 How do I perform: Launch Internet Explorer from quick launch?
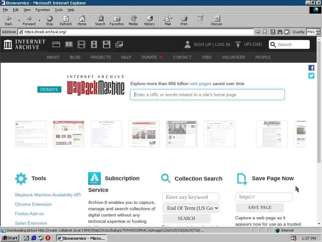(x=34, y=238)
